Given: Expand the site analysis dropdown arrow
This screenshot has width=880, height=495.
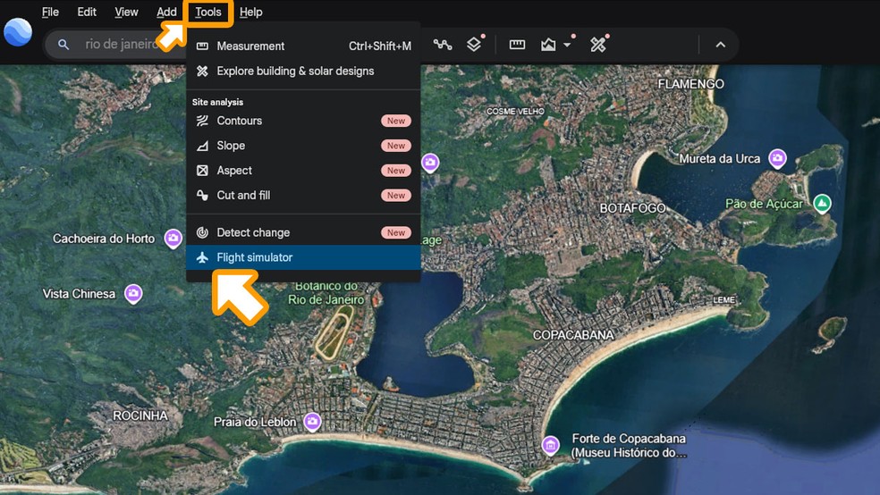Looking at the screenshot, I should [567, 45].
